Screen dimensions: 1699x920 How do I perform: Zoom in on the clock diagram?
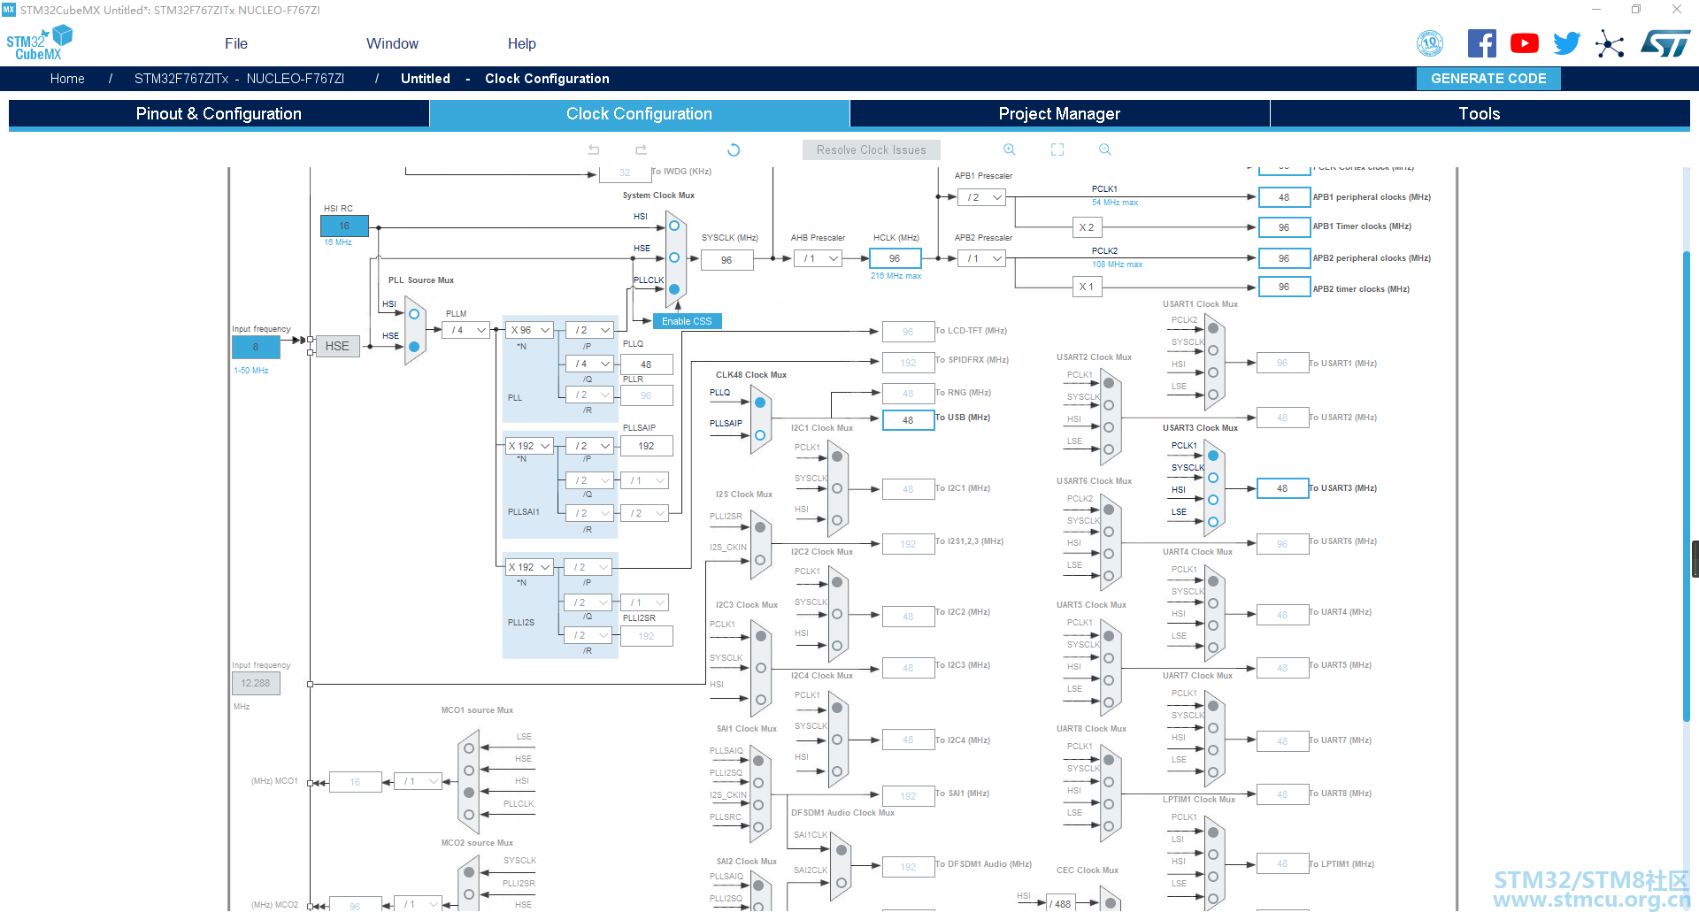coord(1010,149)
